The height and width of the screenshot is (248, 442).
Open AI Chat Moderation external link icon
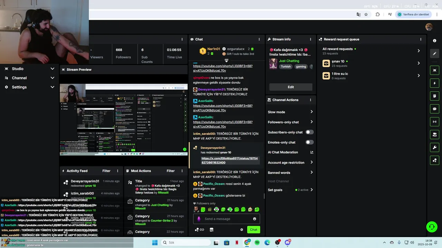click(312, 152)
